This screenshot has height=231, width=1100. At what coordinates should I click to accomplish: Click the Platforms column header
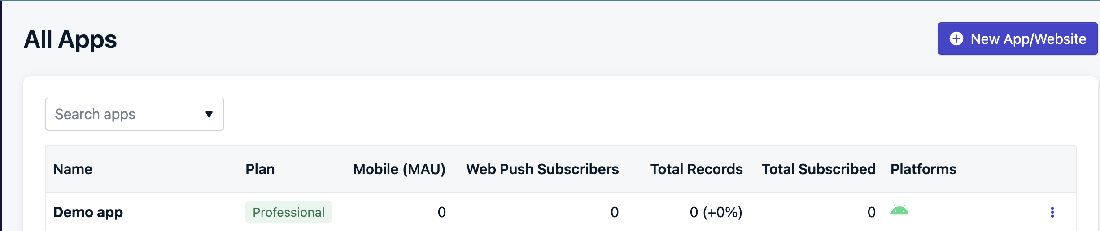tap(923, 169)
